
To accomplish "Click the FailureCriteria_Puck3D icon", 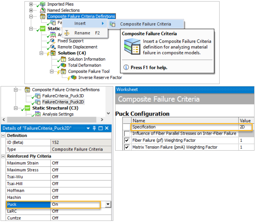I will [x=38, y=96].
